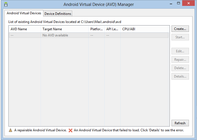Sort by the AVD Name column header

[25, 29]
